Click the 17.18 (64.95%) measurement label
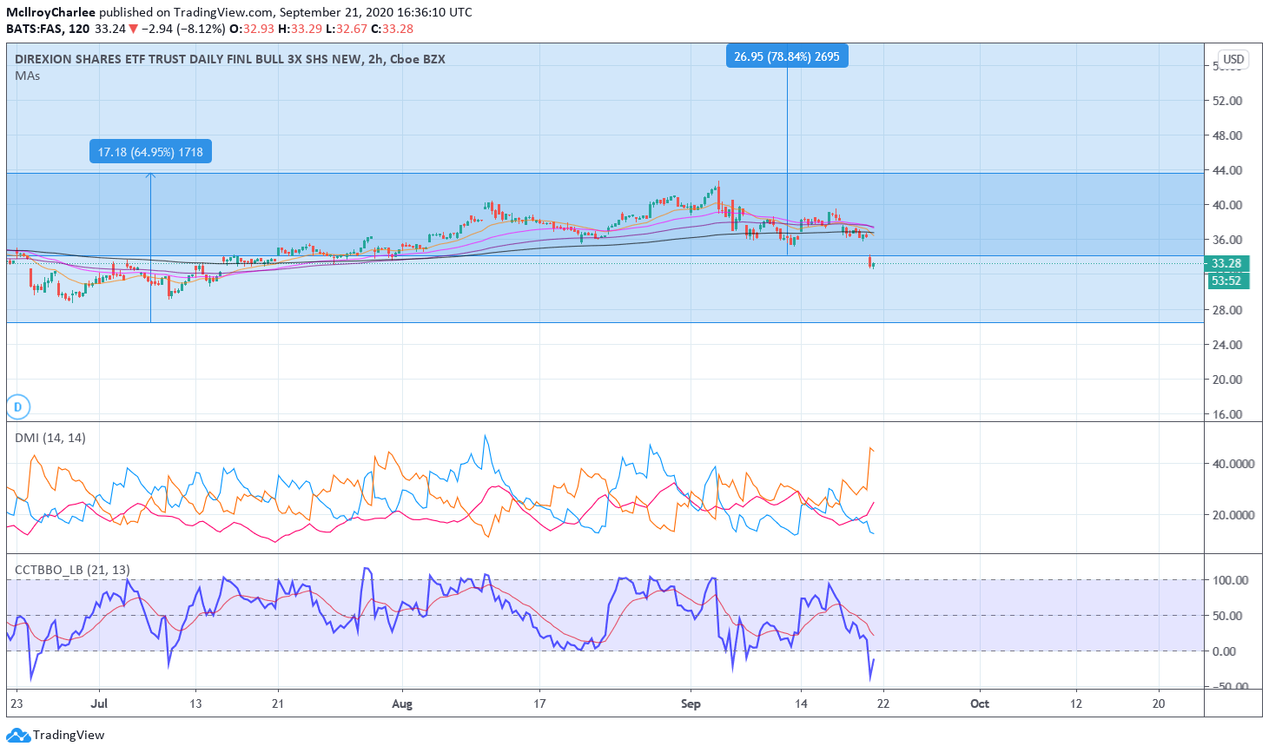This screenshot has width=1269, height=753. tap(150, 152)
